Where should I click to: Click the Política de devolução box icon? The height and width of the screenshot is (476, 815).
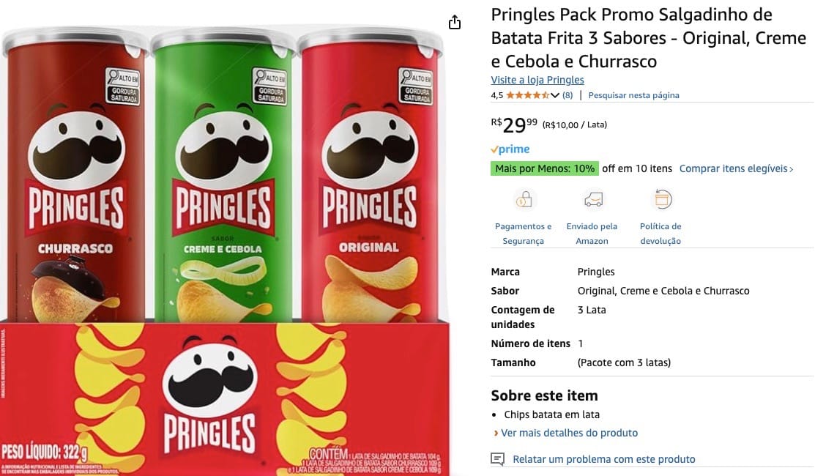pos(662,199)
